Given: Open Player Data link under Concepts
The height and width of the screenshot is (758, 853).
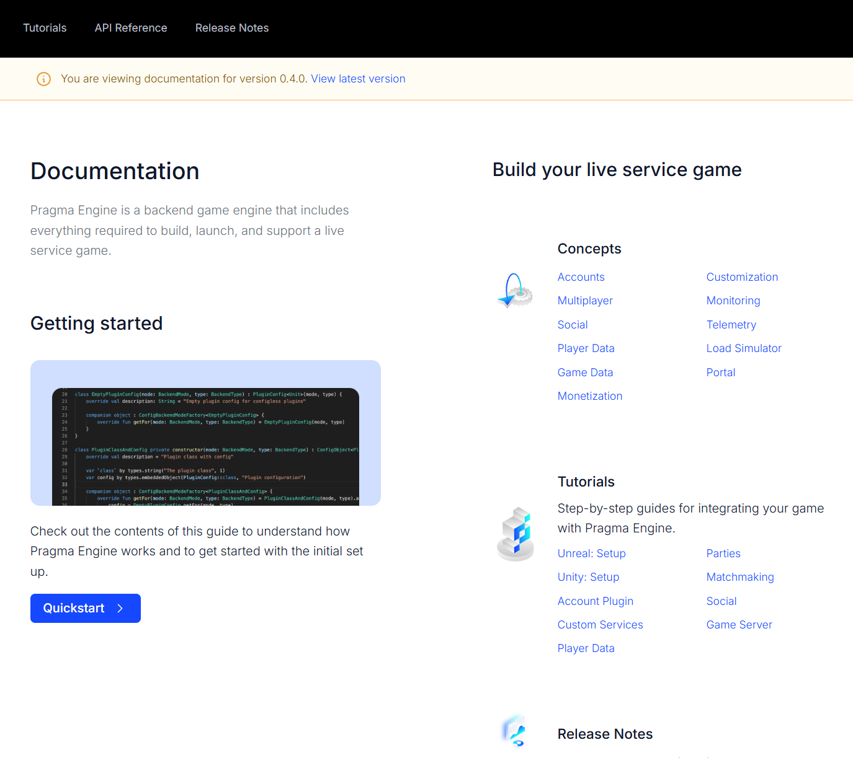Looking at the screenshot, I should pyautogui.click(x=586, y=348).
